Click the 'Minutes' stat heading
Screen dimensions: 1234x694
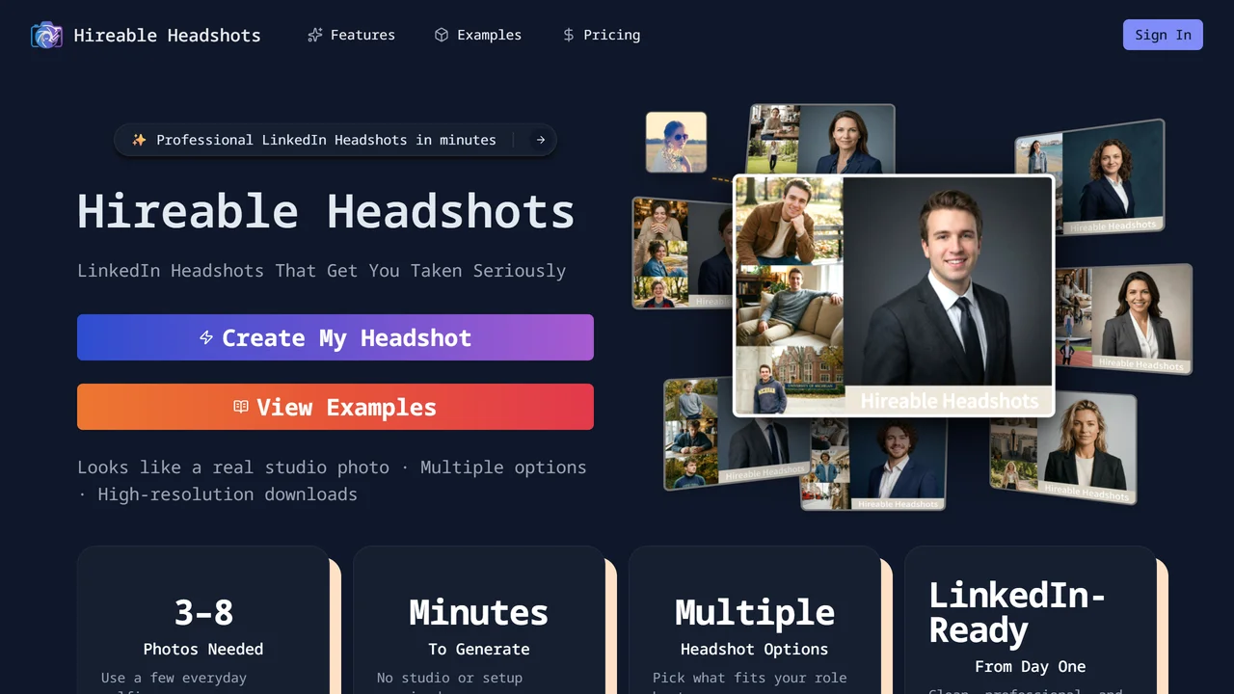pos(479,612)
